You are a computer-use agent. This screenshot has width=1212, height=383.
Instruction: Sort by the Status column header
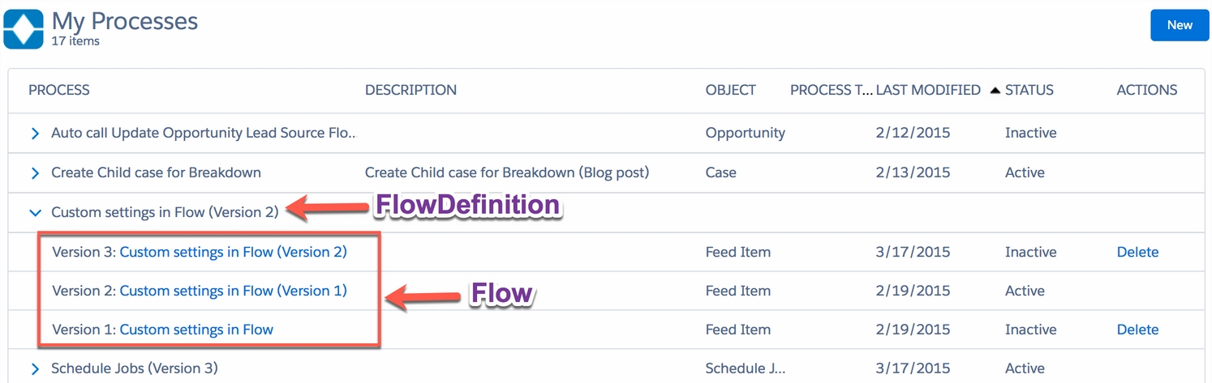1029,90
